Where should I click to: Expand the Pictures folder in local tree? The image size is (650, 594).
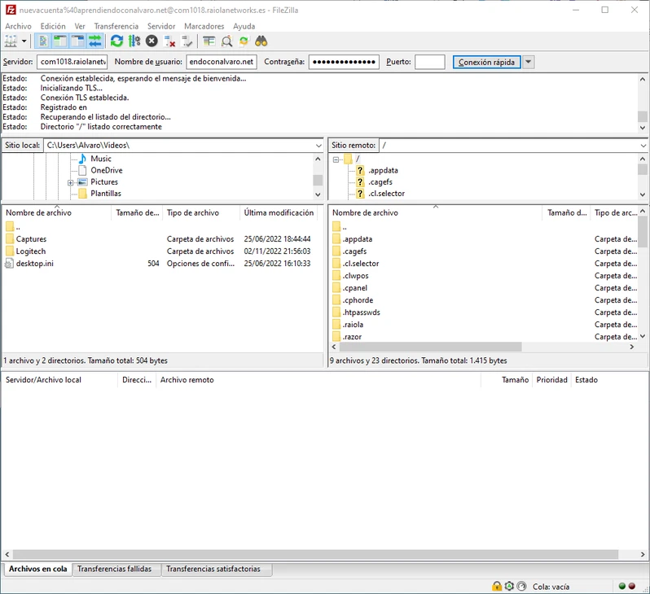[71, 182]
